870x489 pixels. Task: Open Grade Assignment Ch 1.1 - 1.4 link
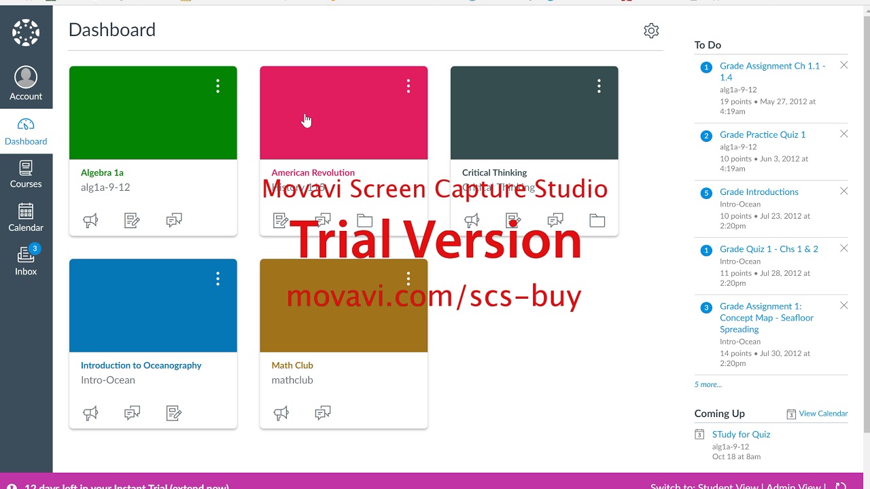point(773,71)
